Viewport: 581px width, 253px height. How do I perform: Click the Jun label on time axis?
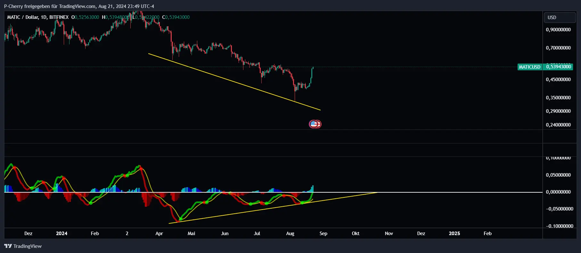[225, 233]
